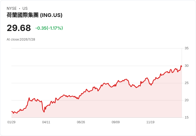The width and height of the screenshot is (196, 136).
Task: Click the sharp April dip low on chart
Action: (x=44, y=112)
